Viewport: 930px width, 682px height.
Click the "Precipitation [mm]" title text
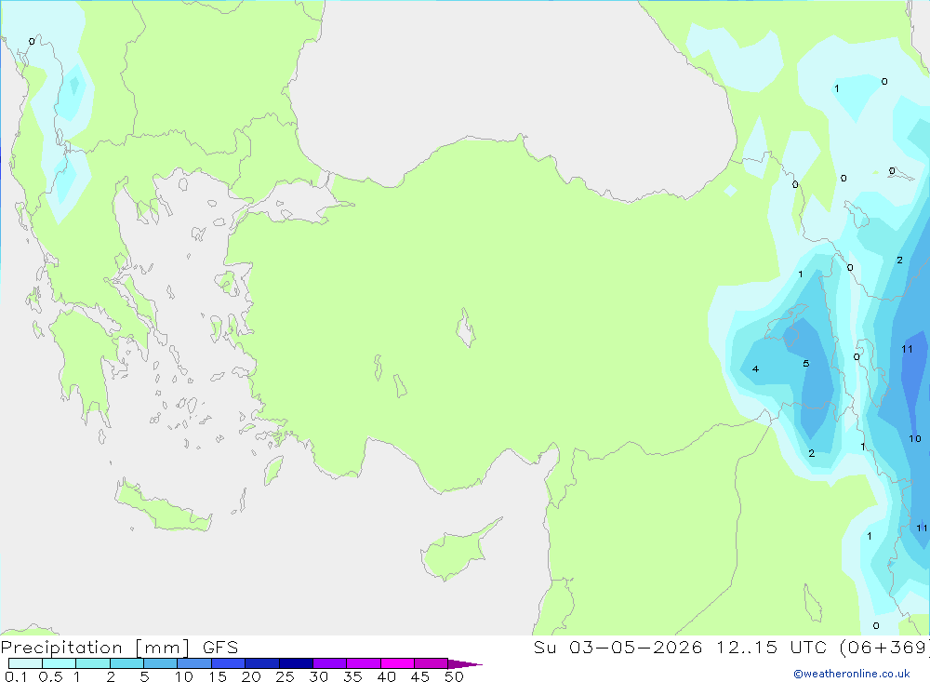click(96, 648)
